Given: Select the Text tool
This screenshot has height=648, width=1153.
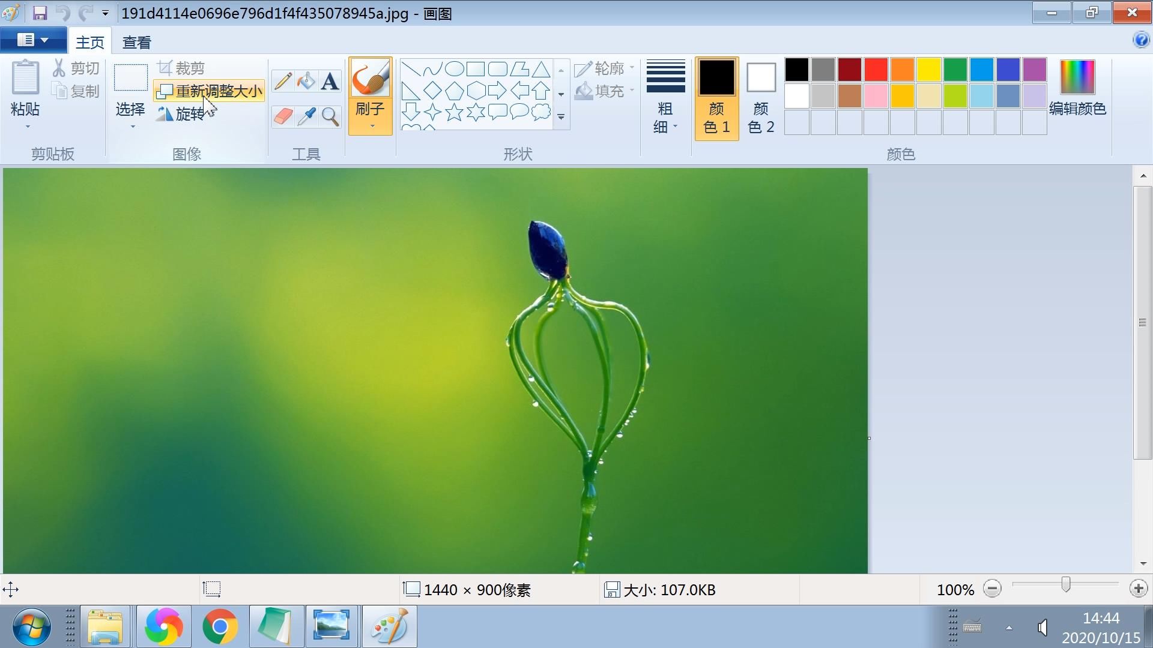Looking at the screenshot, I should click(330, 81).
